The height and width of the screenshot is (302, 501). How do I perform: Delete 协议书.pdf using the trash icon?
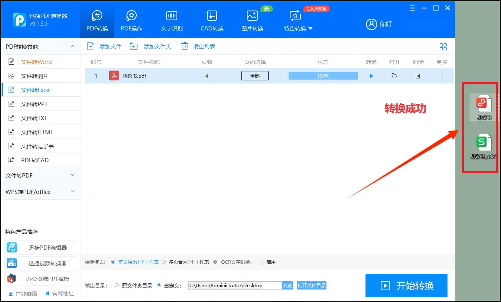[x=418, y=76]
